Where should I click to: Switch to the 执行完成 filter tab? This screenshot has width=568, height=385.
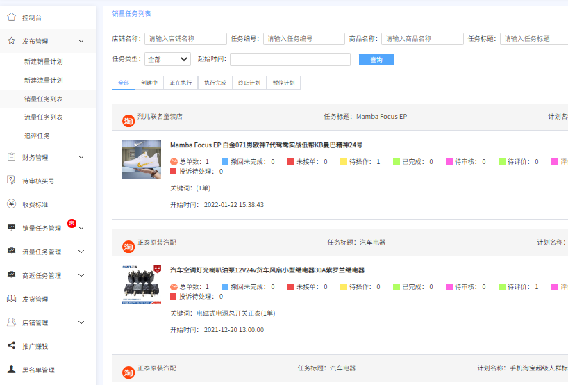pos(215,83)
